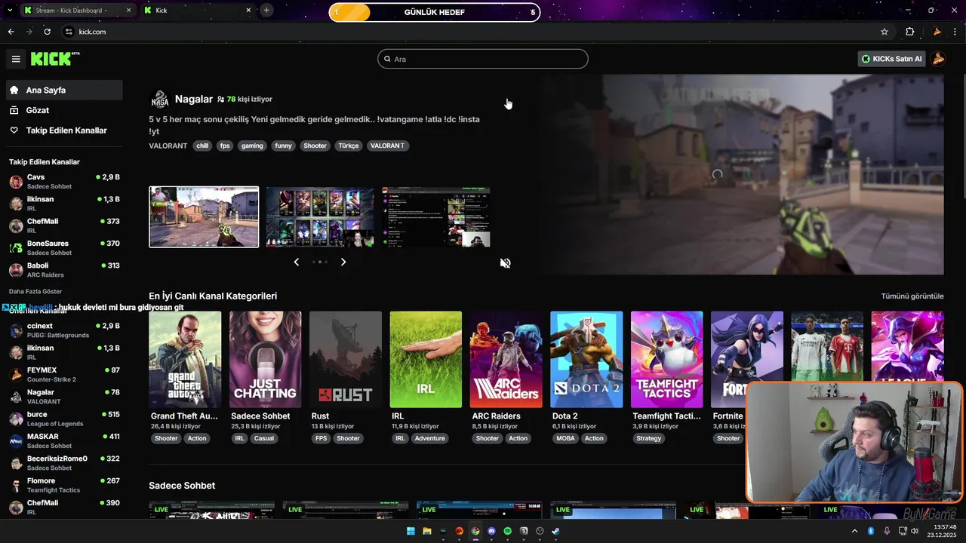Open the browser tab search dropdown

click(9, 11)
